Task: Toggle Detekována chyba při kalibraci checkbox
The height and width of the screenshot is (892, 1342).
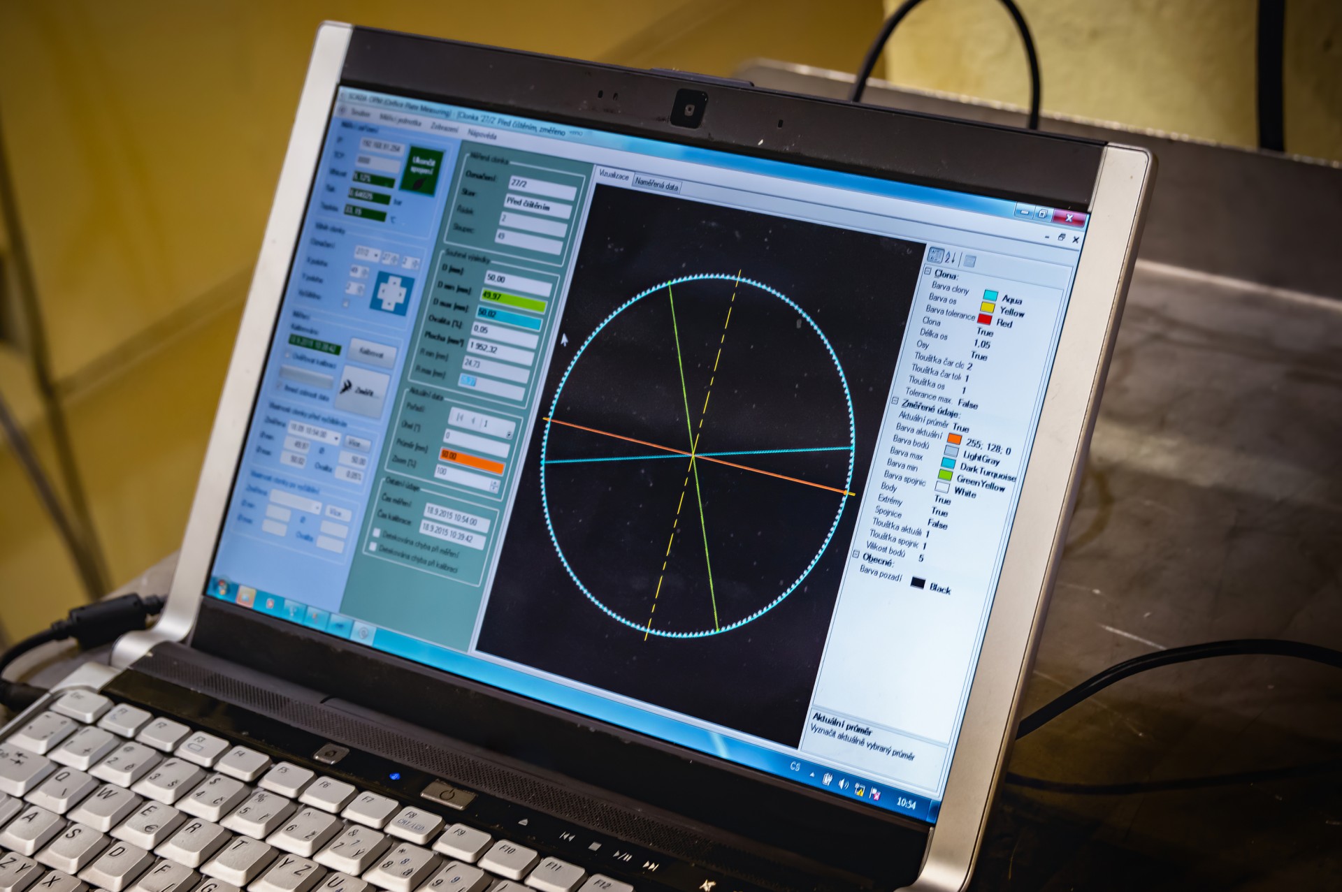Action: 373,547
